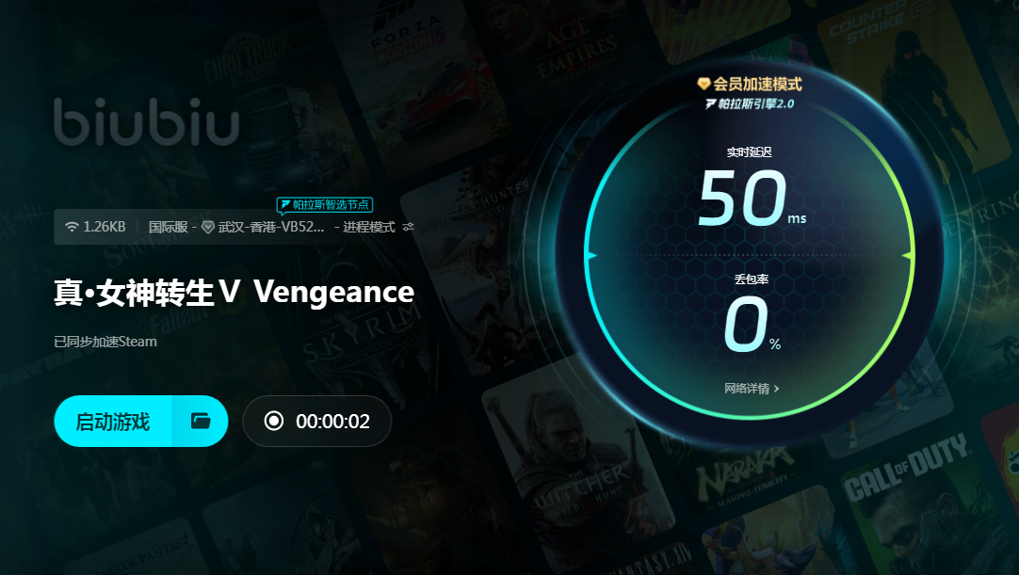The image size is (1019, 575).
Task: Click the 50 ms real-time latency reading
Action: [x=752, y=198]
